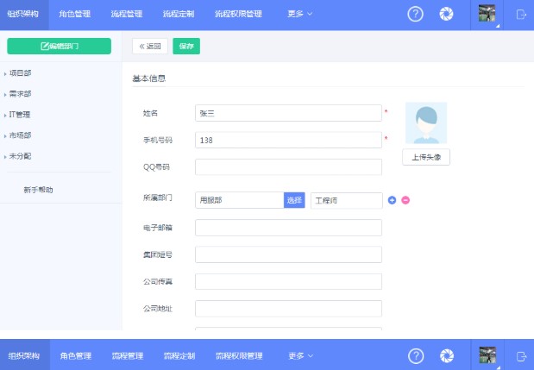Click the green 编辑部门 button
Viewport: 534px width, 370px height.
coord(60,46)
